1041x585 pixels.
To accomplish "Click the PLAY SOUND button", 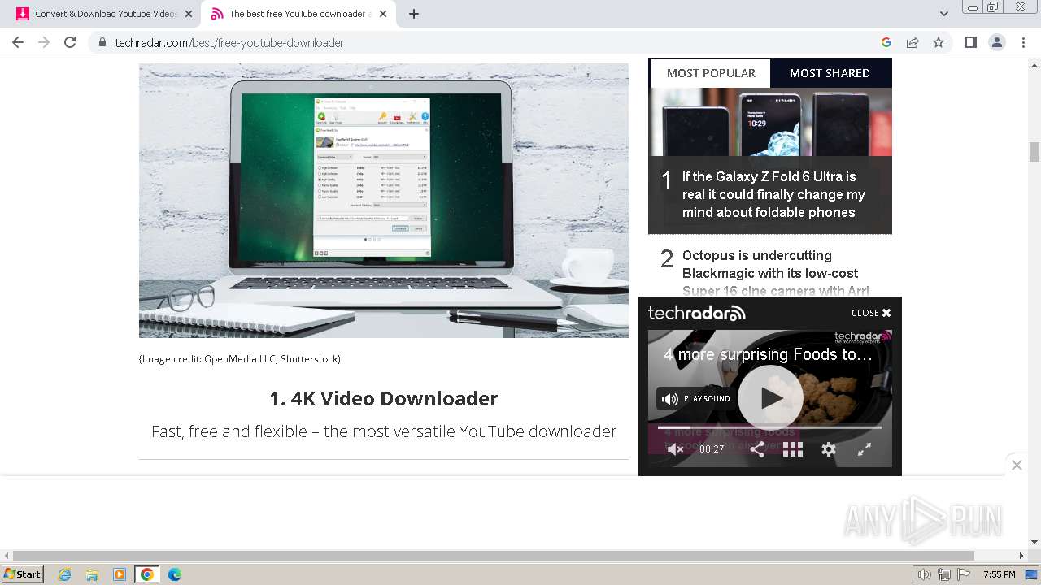I will coord(695,399).
